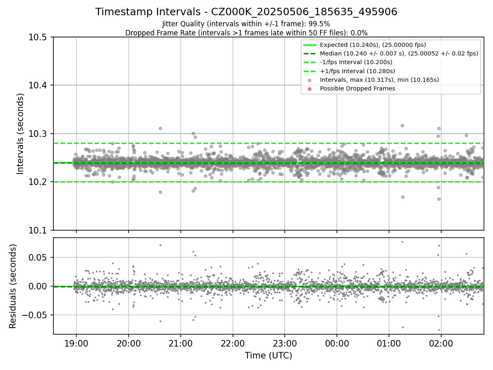The height and width of the screenshot is (370, 493).
Task: Click the y-axis label 'Intervals (seconds)'
Action: (x=21, y=134)
